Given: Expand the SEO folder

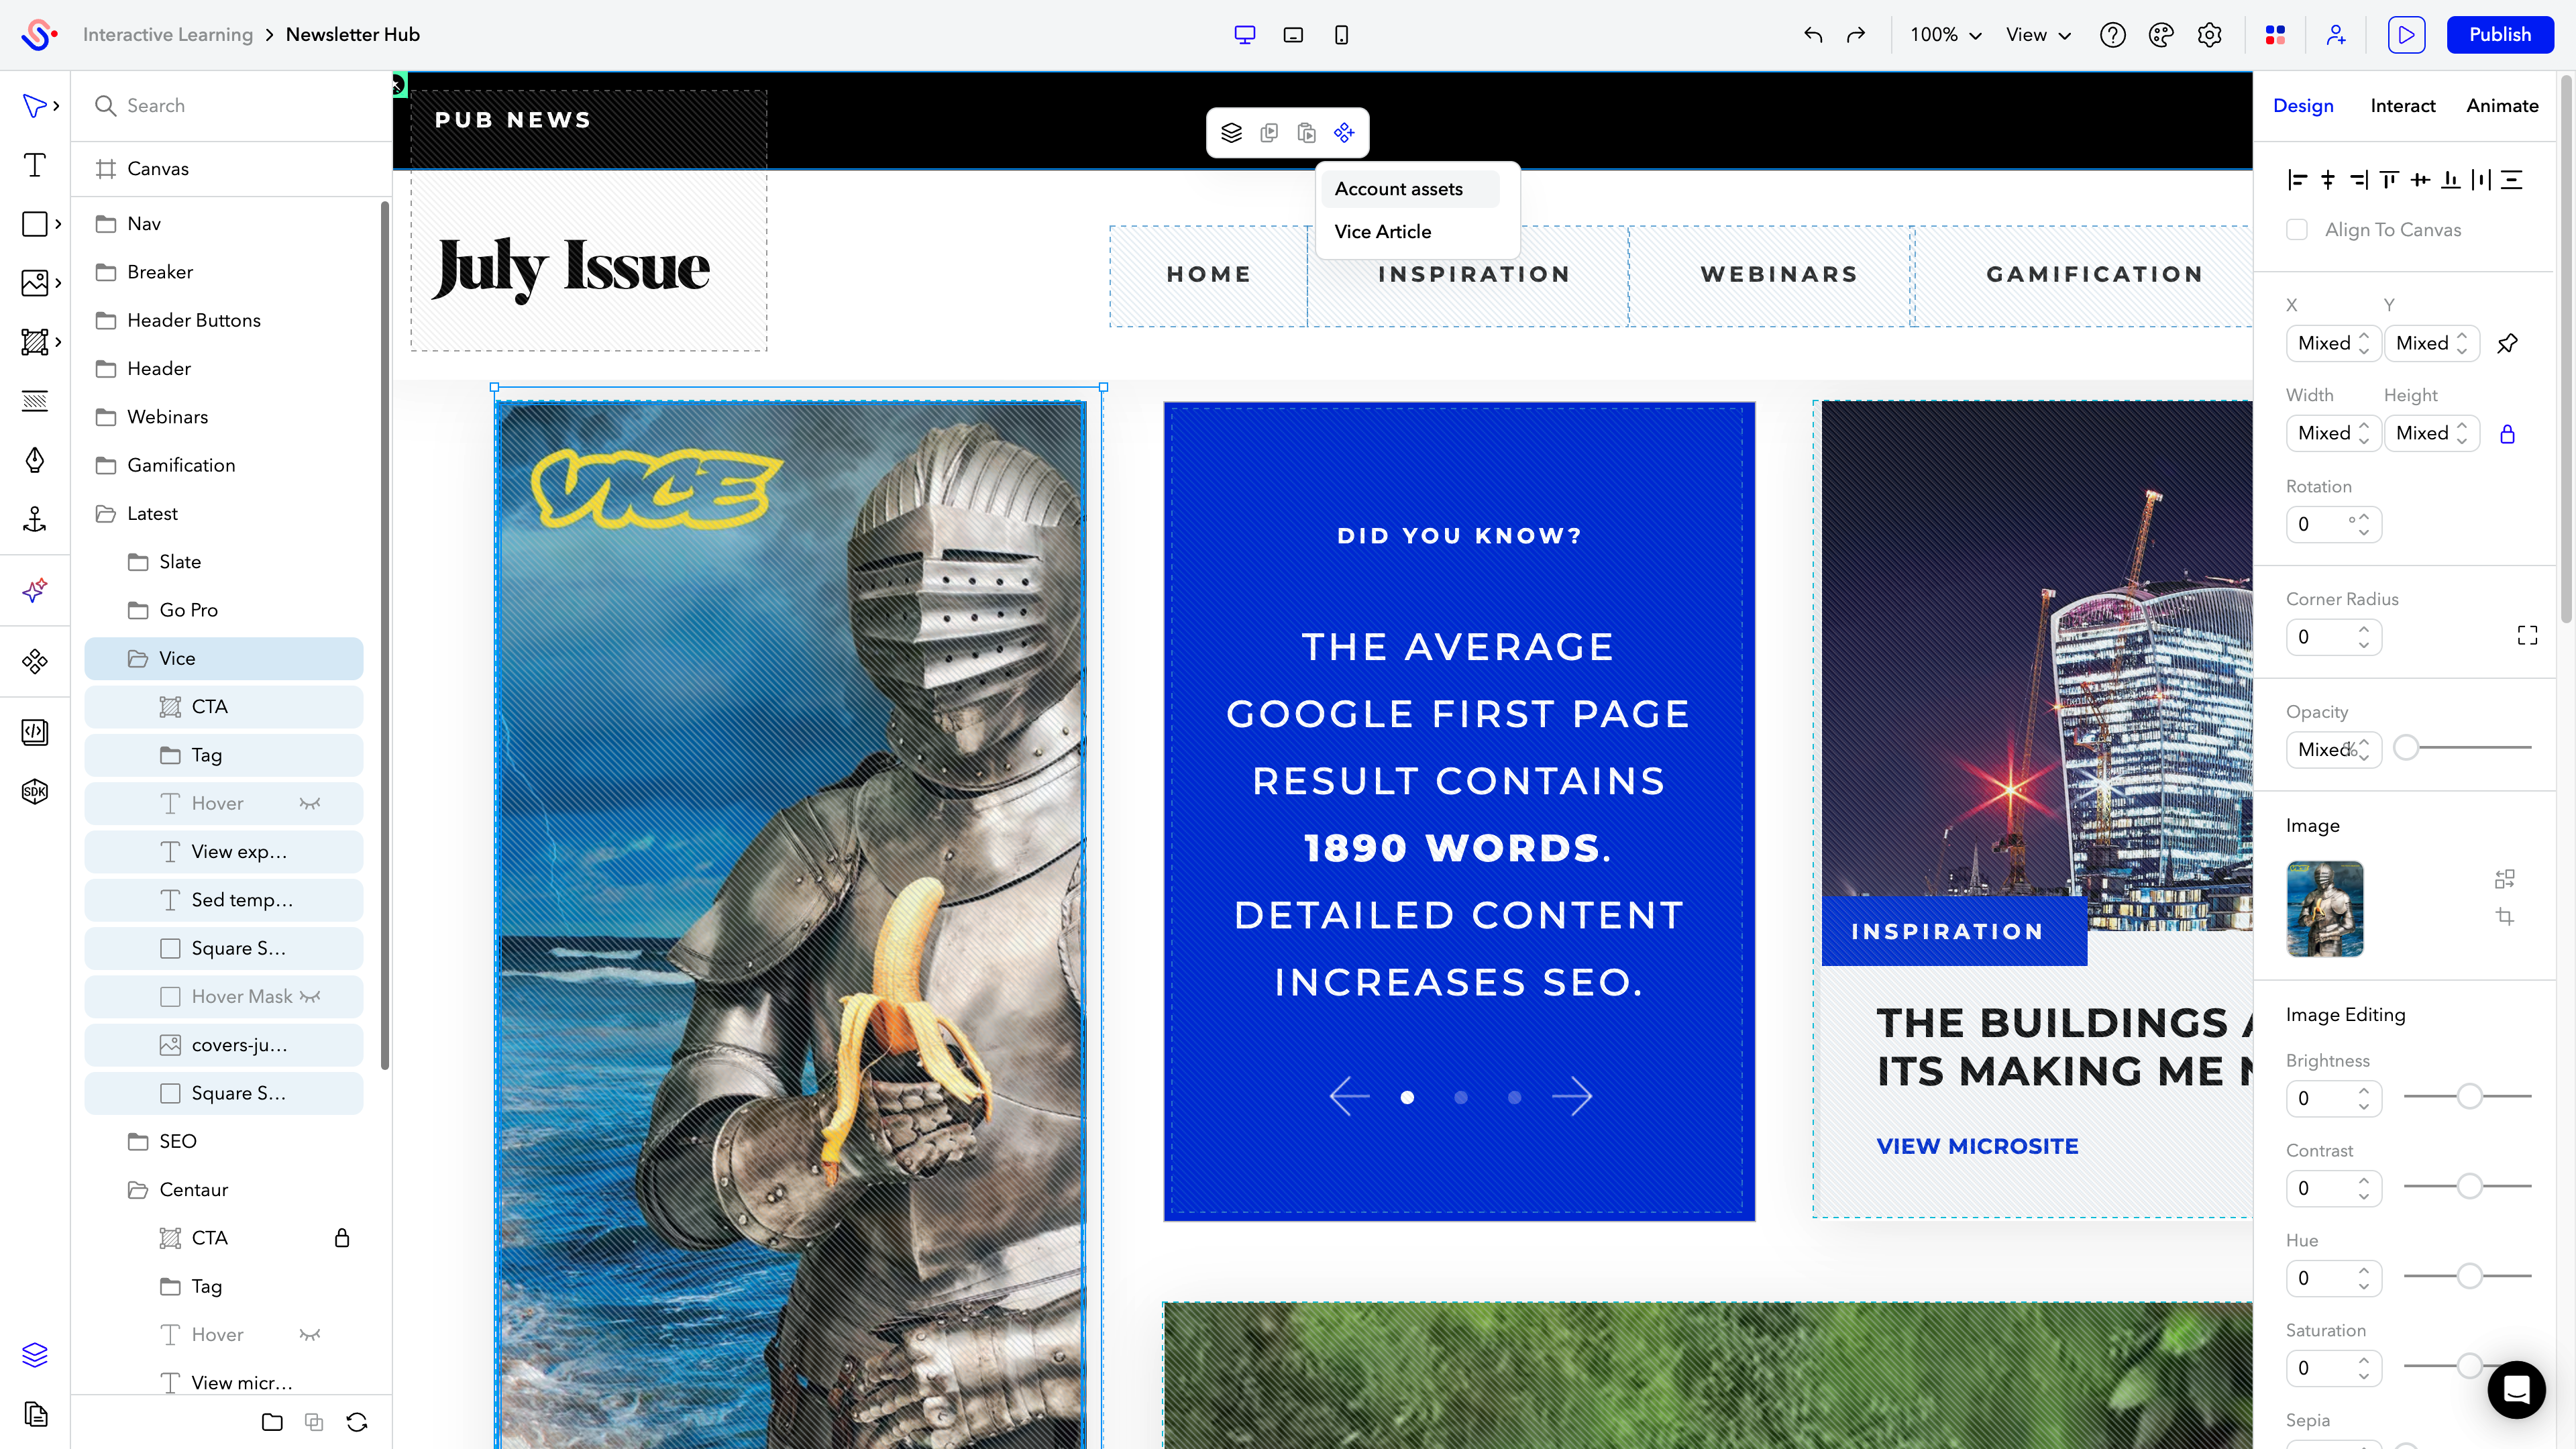Looking at the screenshot, I should coord(137,1142).
